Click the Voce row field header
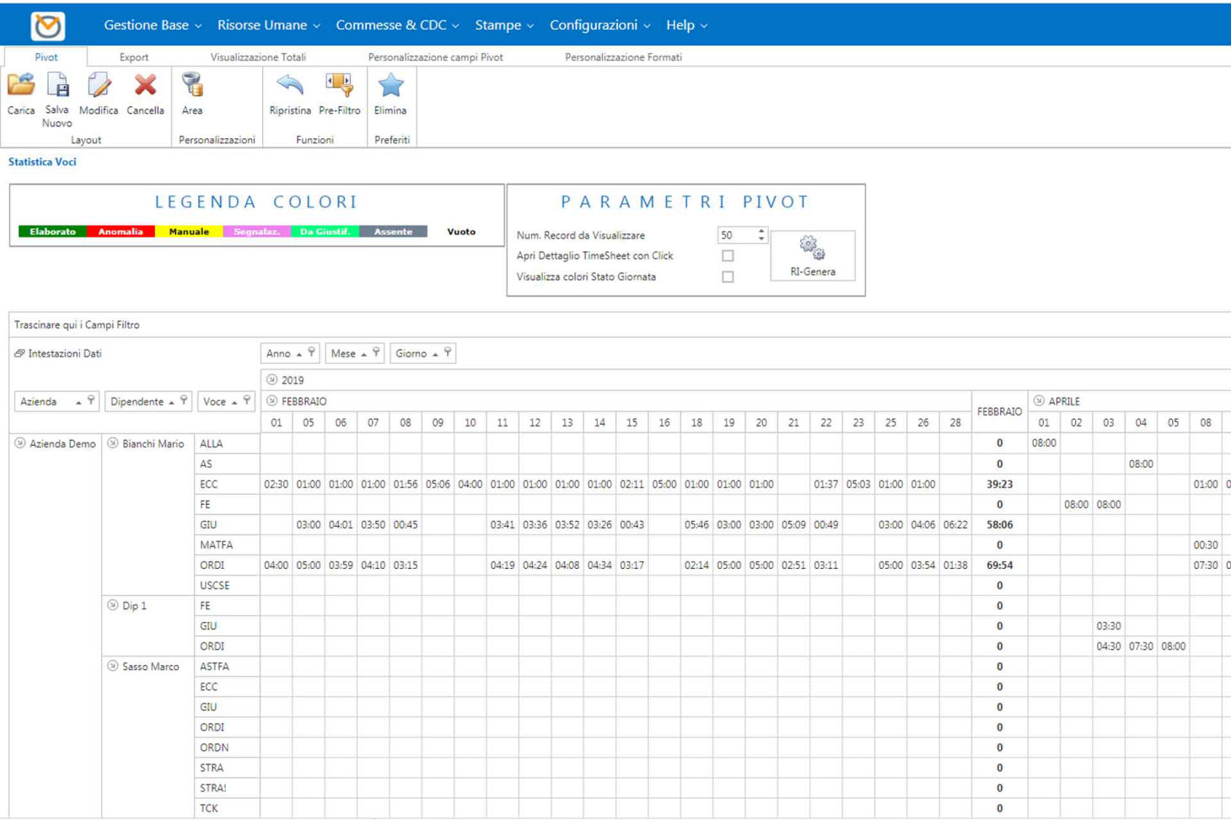Screen dimensions: 1231x820 pos(226,401)
